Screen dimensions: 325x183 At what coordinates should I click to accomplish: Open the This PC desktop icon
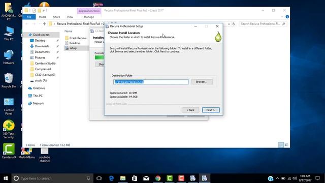[x=9, y=34]
